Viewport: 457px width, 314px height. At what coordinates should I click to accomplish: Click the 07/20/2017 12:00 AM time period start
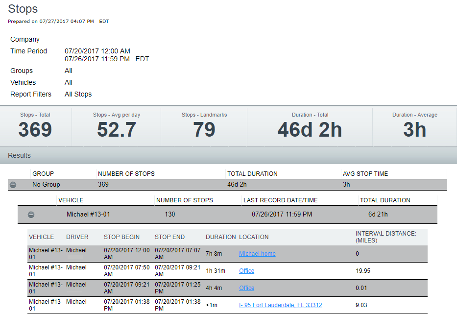click(97, 51)
